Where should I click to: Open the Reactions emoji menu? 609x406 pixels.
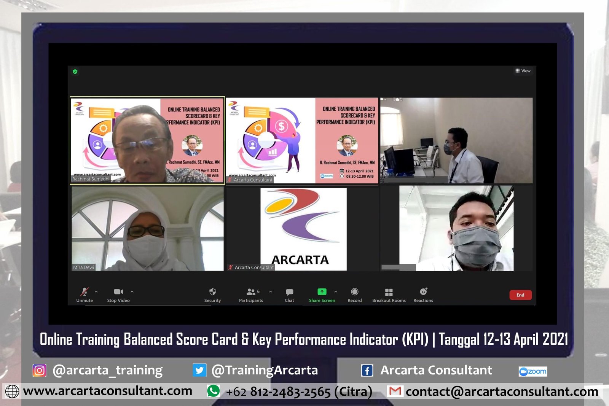(x=423, y=292)
